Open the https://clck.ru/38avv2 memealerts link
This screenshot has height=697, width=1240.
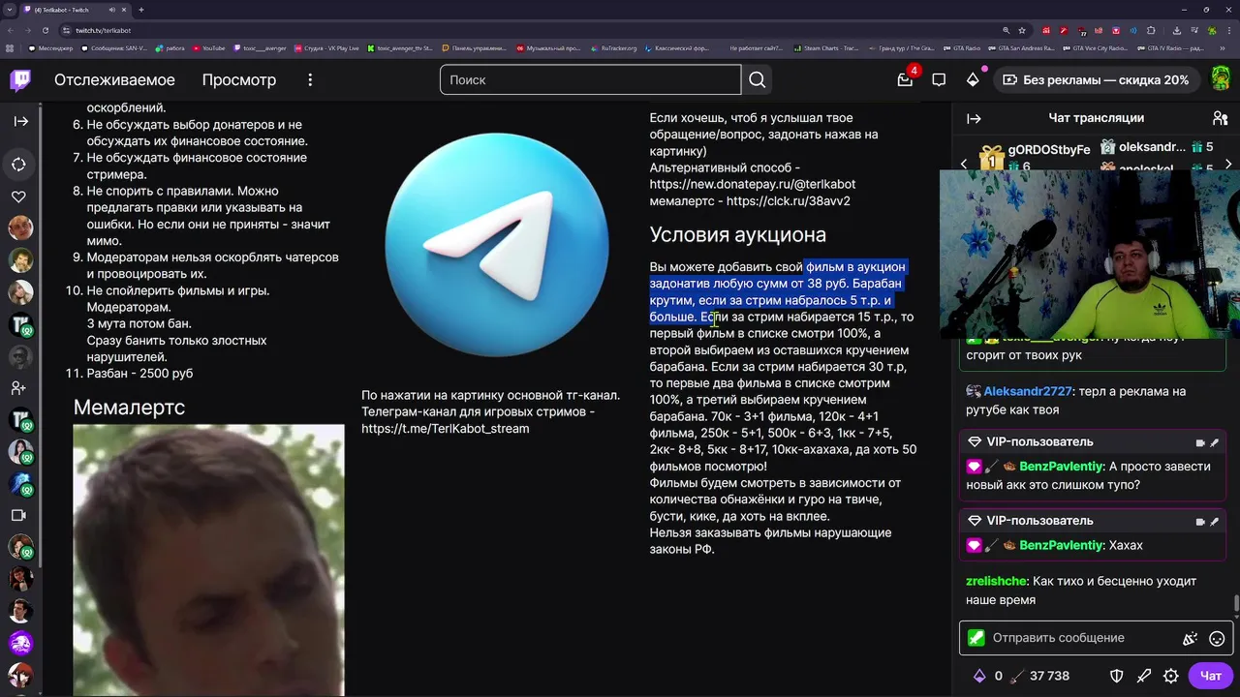[788, 201]
